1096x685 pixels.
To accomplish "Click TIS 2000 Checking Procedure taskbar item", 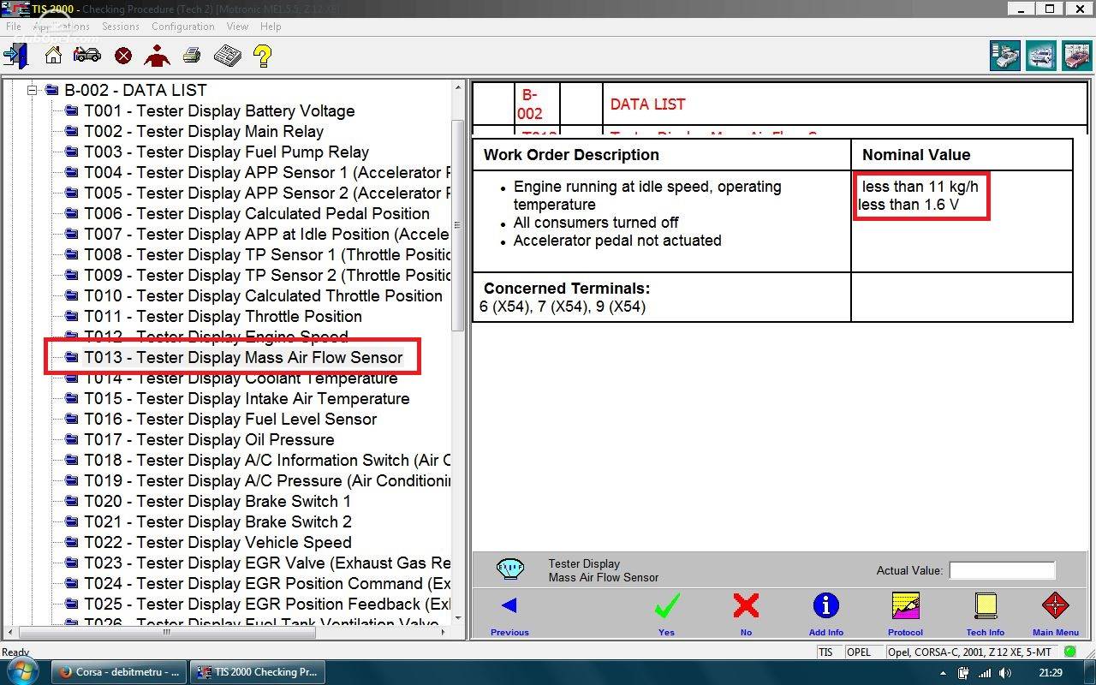I will click(256, 672).
